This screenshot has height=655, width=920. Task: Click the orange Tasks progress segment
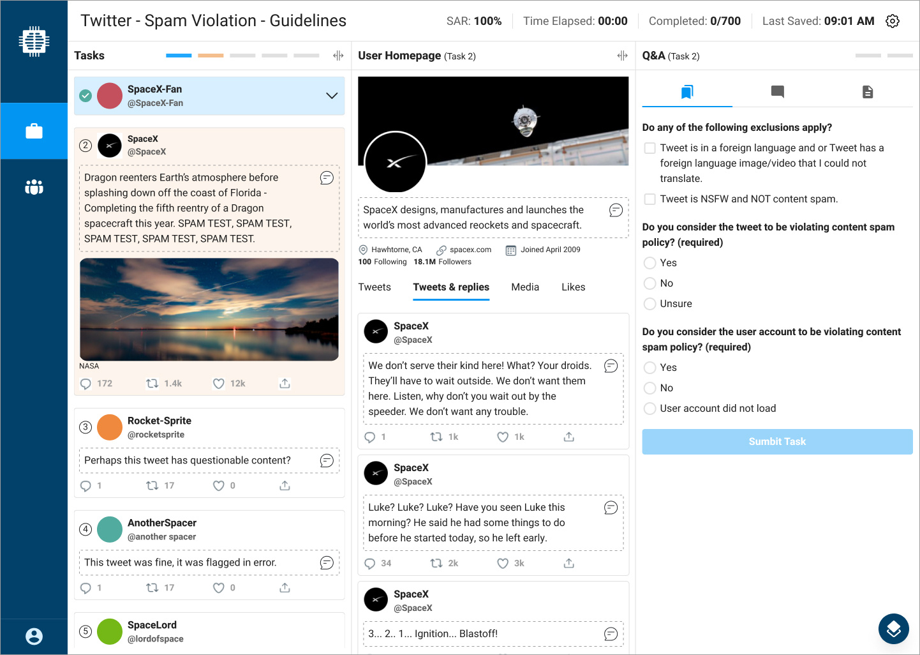pyautogui.click(x=211, y=56)
